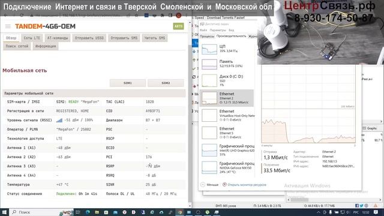Screen dimensions: 384x216
Task: Click the Меньше fewer details button
Action: 209,185
